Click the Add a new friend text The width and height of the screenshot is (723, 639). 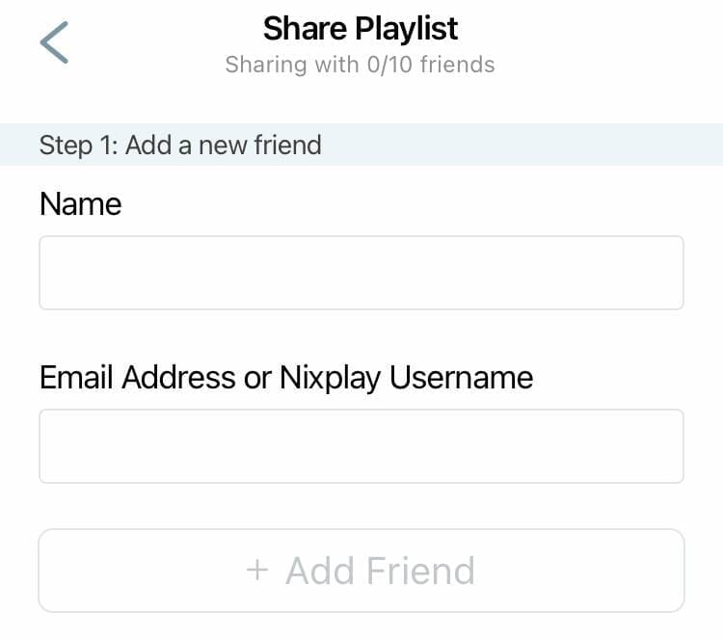coord(224,146)
